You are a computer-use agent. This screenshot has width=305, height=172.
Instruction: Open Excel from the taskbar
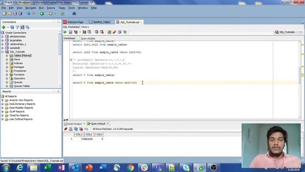[47, 168]
